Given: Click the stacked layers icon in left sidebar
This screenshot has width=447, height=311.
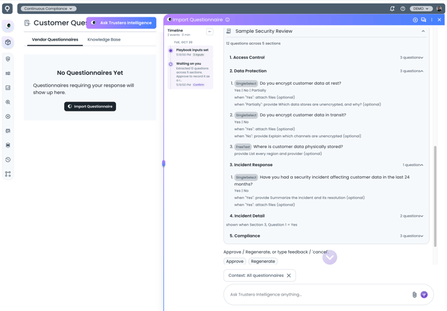Looking at the screenshot, I should (8, 145).
